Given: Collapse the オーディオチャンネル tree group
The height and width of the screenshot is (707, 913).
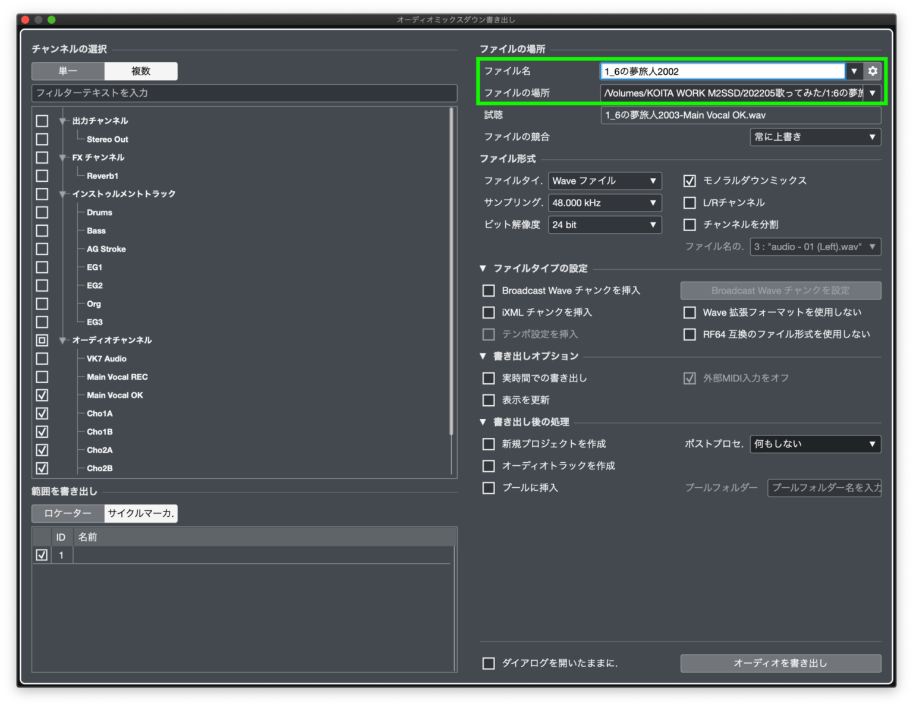Looking at the screenshot, I should coord(62,340).
